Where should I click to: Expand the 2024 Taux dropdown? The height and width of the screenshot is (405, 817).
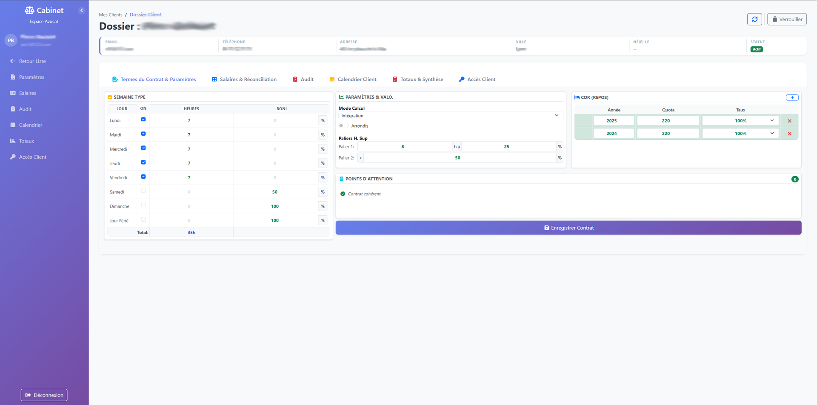click(x=740, y=134)
